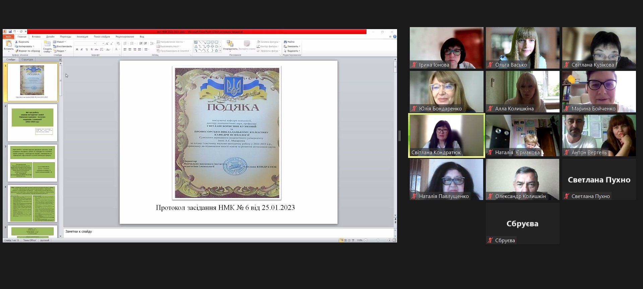Image resolution: width=643 pixels, height=289 pixels.
Task: Customize quick access toolbar dropdown
Action: coord(26,32)
